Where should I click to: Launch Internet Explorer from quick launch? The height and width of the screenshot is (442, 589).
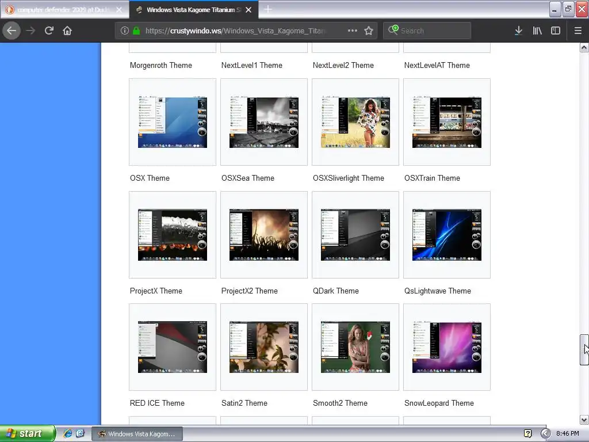(x=68, y=433)
